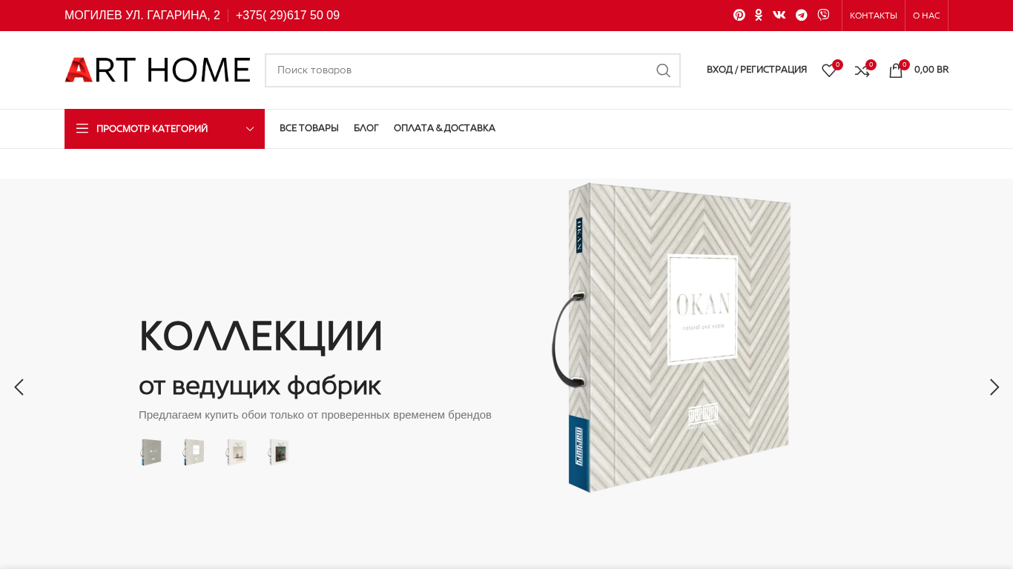Click the search magnifier icon
1013x569 pixels.
(x=663, y=70)
